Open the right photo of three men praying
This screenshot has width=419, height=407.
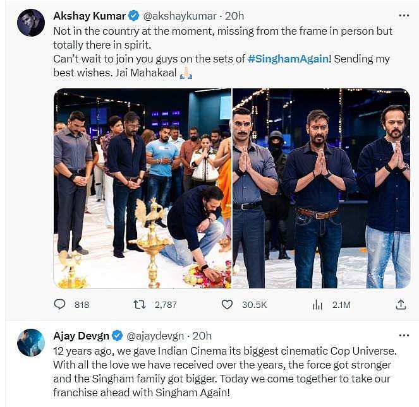(321, 188)
